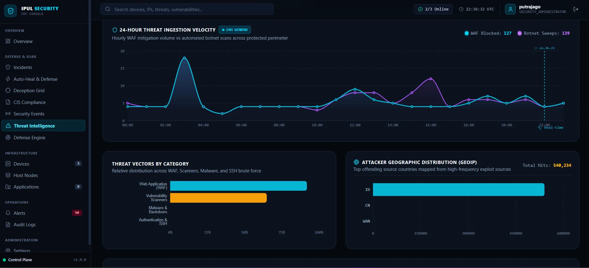589x268 pixels.
Task: Click the Overview grid icon
Action: pyautogui.click(x=8, y=41)
